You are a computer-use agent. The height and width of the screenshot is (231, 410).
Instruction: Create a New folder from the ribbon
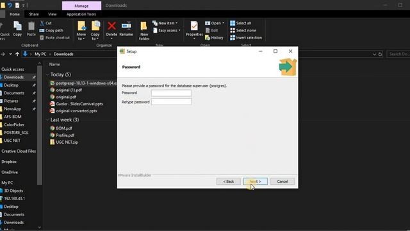pos(144,31)
